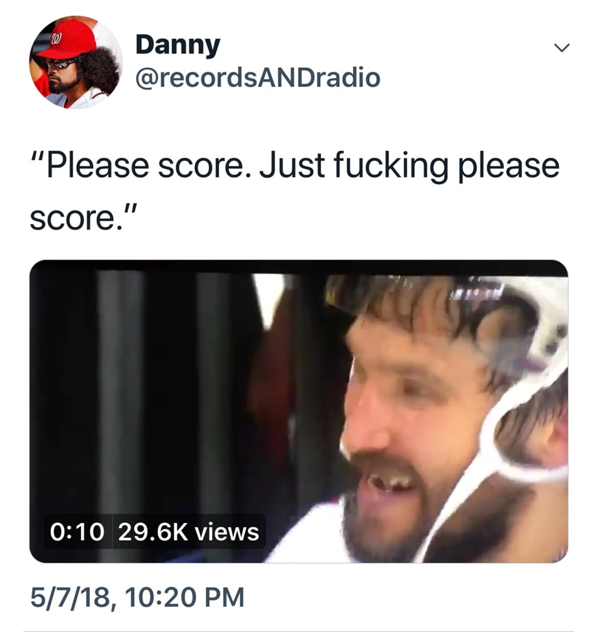This screenshot has height=633, width=597.
Task: Visit the @recordsANDradio handle link
Action: click(x=258, y=78)
